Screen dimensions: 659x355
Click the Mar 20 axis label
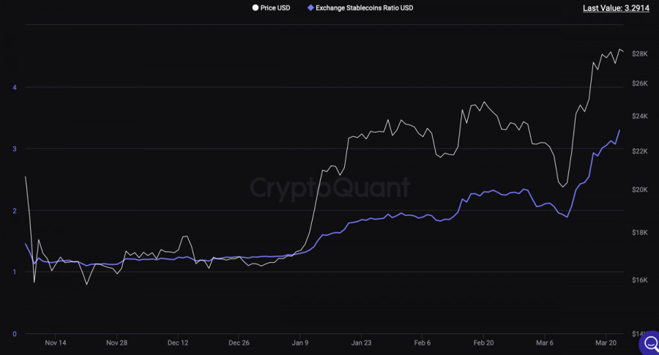(605, 342)
